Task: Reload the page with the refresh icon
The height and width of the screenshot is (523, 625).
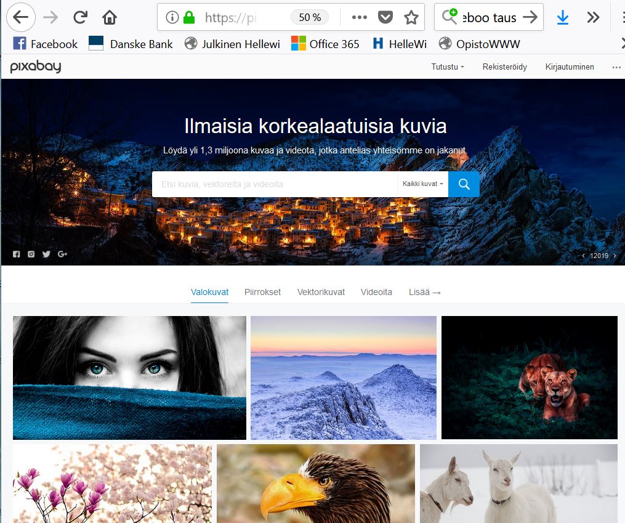Action: pyautogui.click(x=80, y=17)
